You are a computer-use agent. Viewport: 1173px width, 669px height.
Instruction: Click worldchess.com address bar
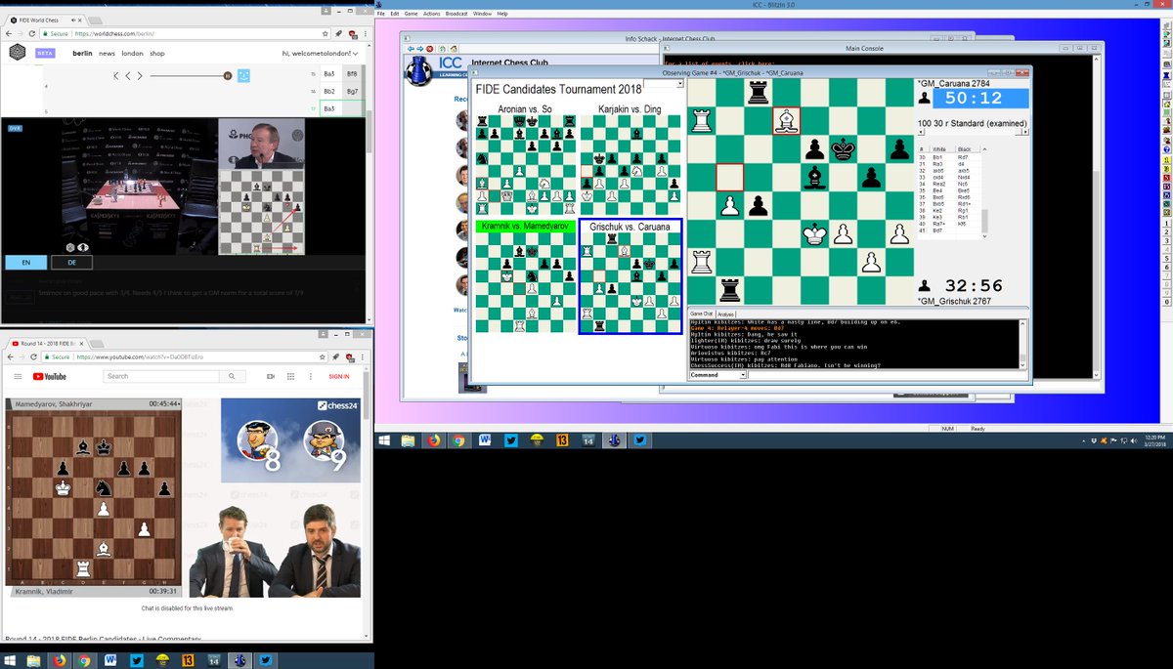186,32
